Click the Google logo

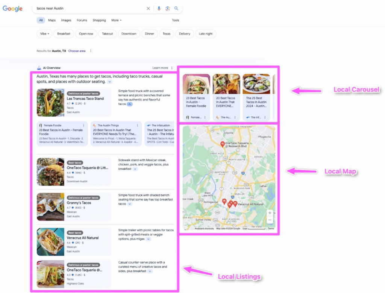(12, 8)
